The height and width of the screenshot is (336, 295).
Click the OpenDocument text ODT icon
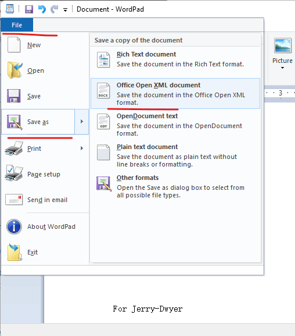click(x=103, y=121)
